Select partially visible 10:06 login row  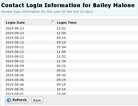pyautogui.click(x=71, y=93)
